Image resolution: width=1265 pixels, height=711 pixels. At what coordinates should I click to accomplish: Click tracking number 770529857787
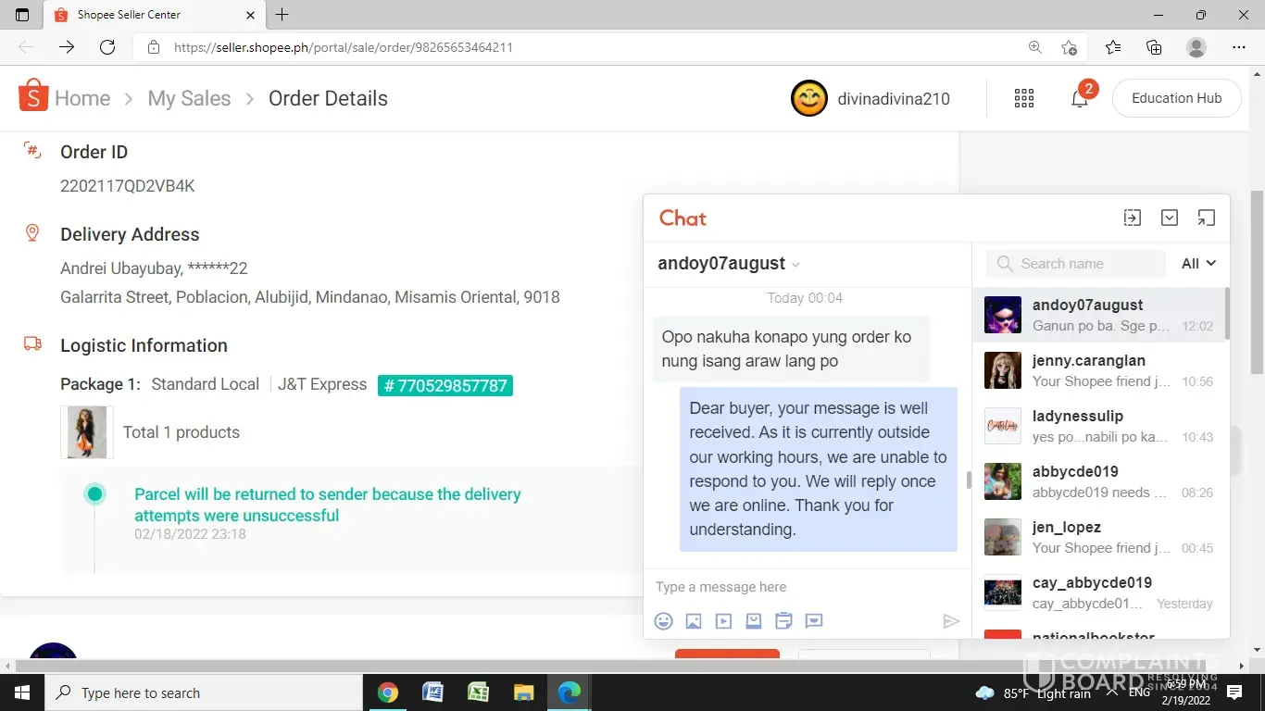click(445, 385)
